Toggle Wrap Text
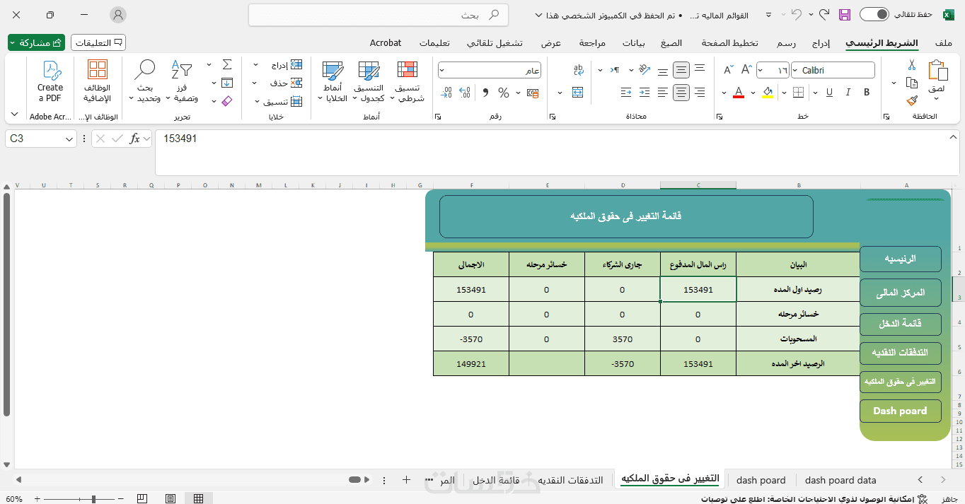965x504 pixels. [579, 70]
